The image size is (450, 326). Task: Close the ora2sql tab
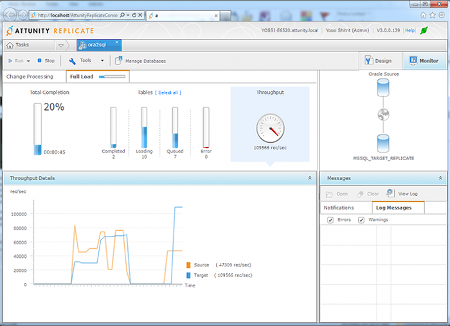pyautogui.click(x=117, y=42)
